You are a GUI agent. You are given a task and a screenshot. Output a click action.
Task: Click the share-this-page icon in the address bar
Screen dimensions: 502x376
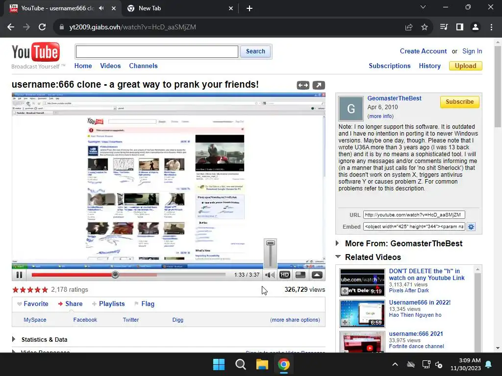click(408, 27)
